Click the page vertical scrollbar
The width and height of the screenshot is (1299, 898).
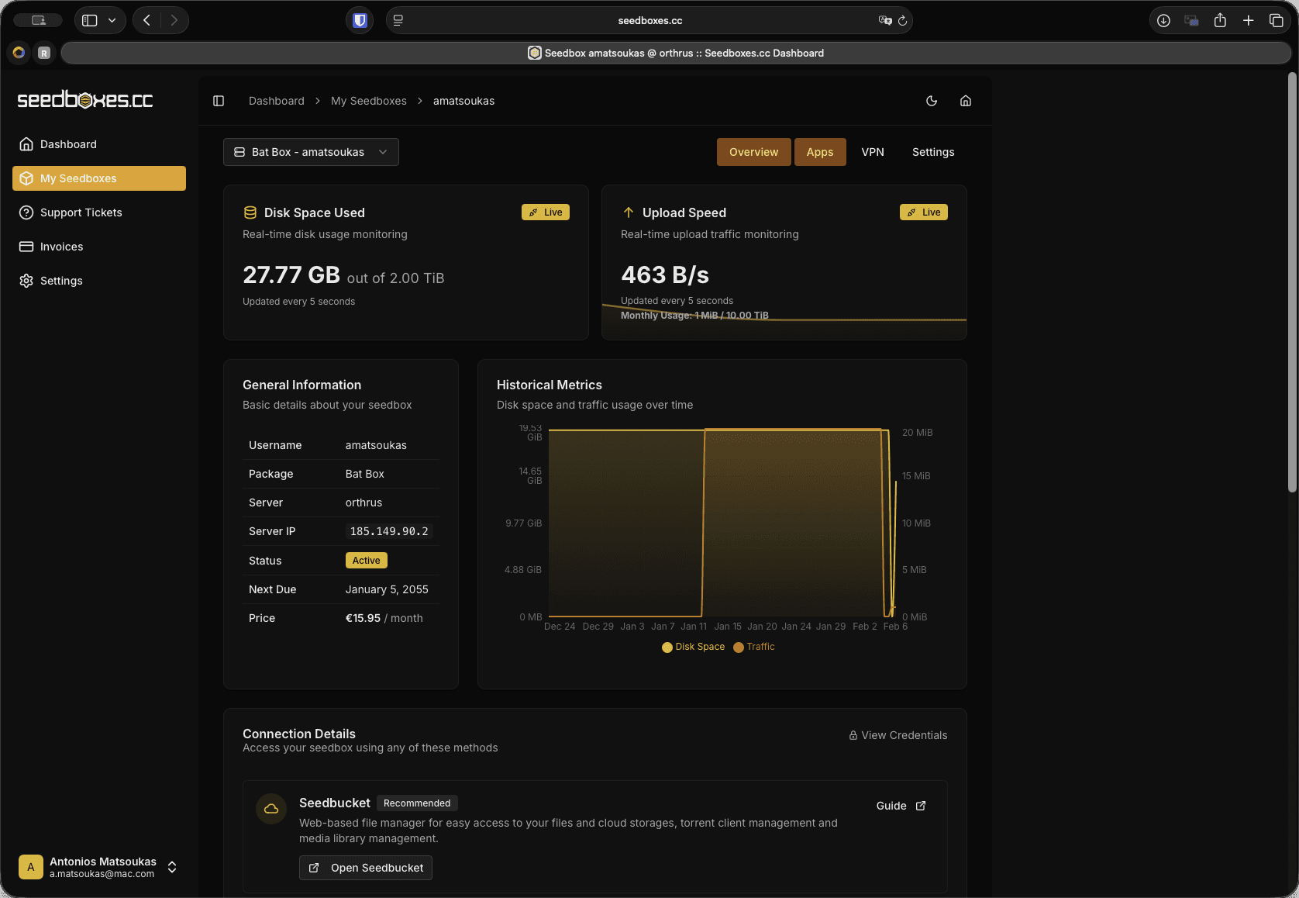1292,282
